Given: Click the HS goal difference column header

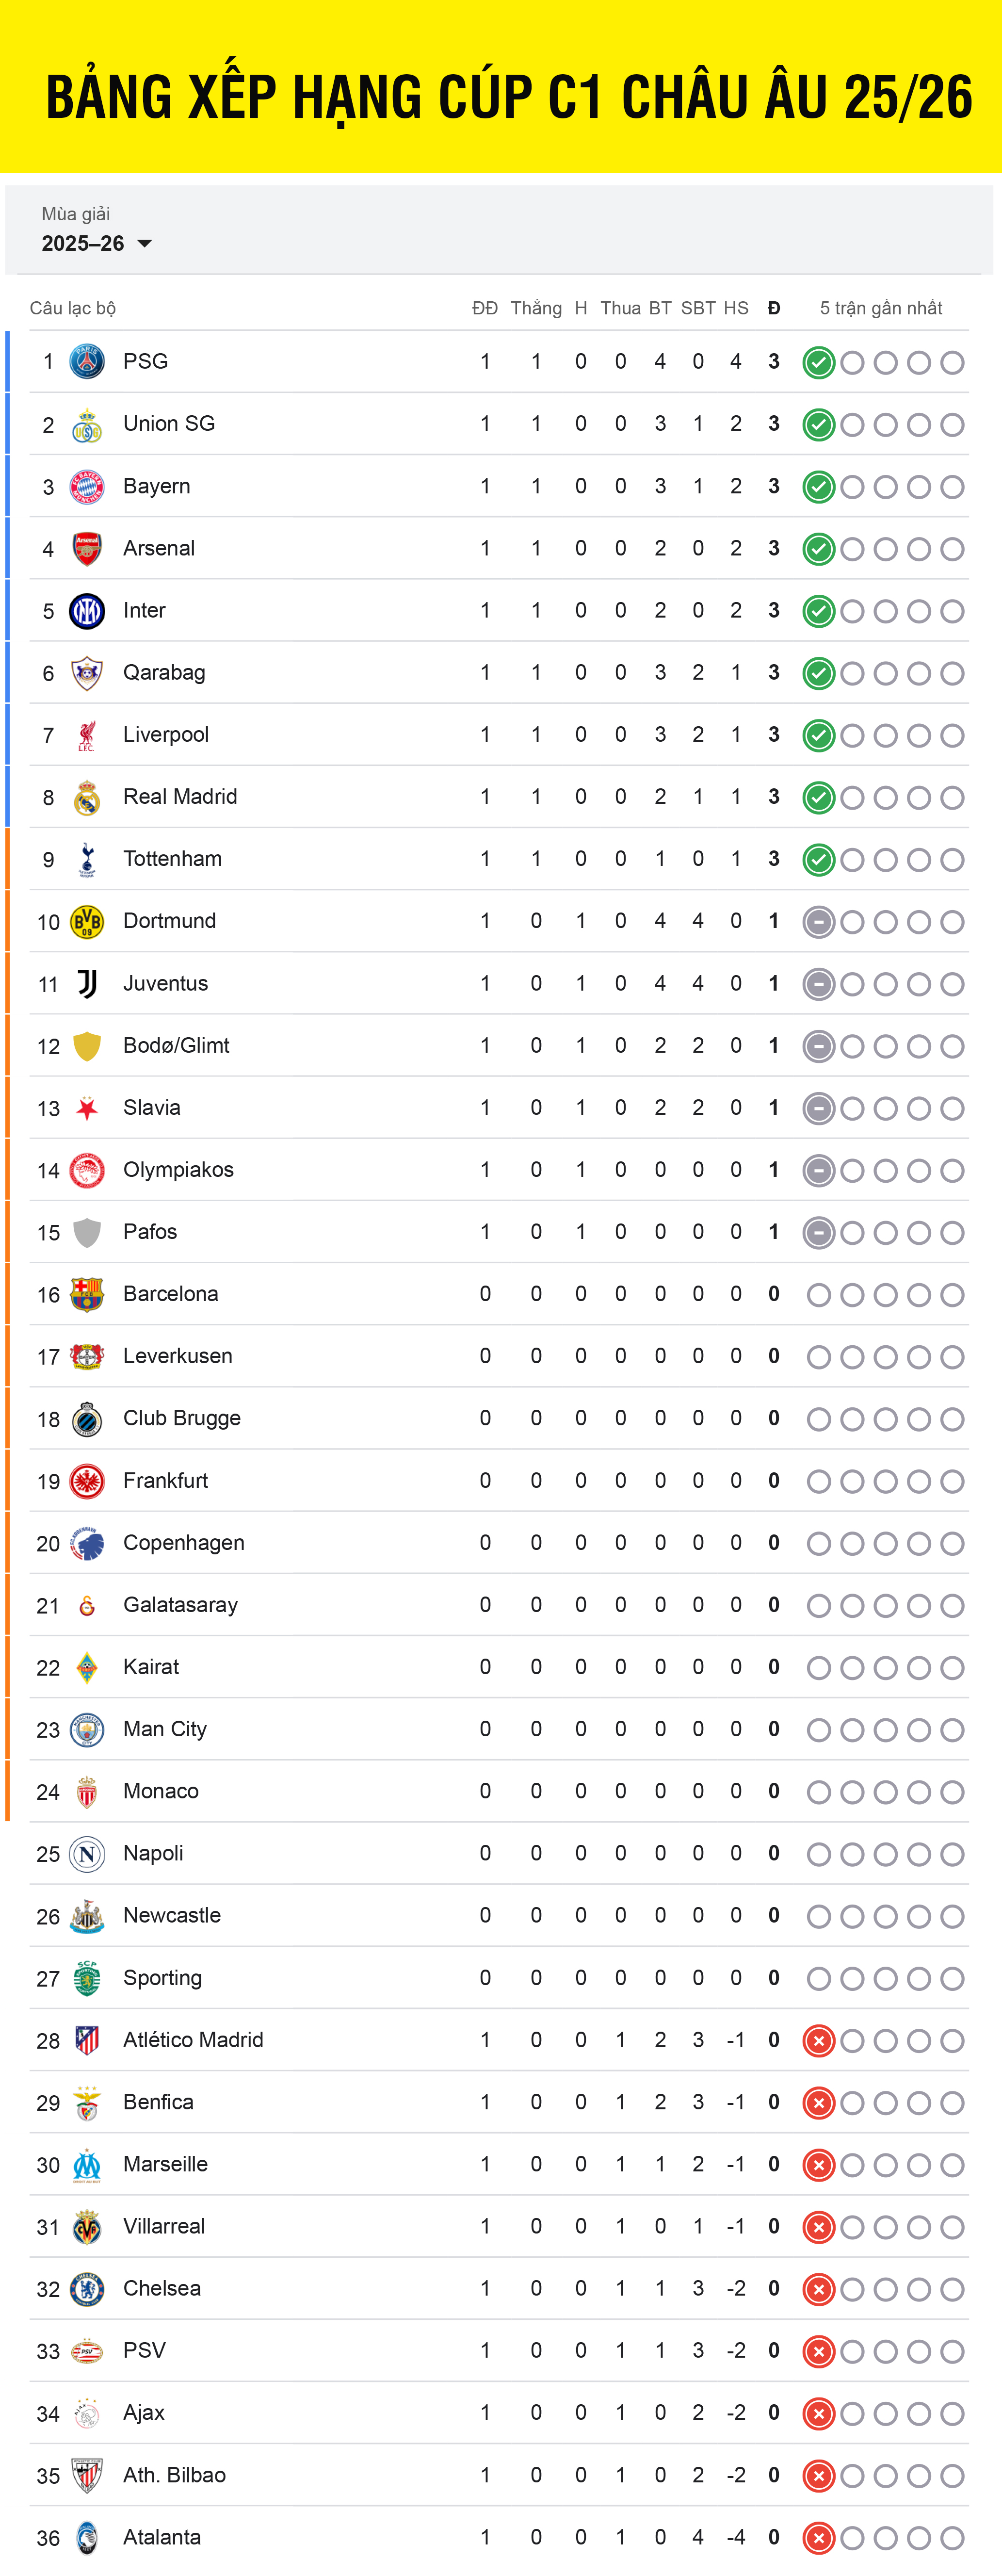Looking at the screenshot, I should click(x=736, y=308).
